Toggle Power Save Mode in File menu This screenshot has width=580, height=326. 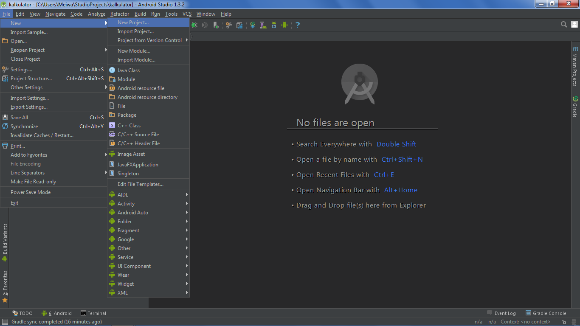click(53, 192)
